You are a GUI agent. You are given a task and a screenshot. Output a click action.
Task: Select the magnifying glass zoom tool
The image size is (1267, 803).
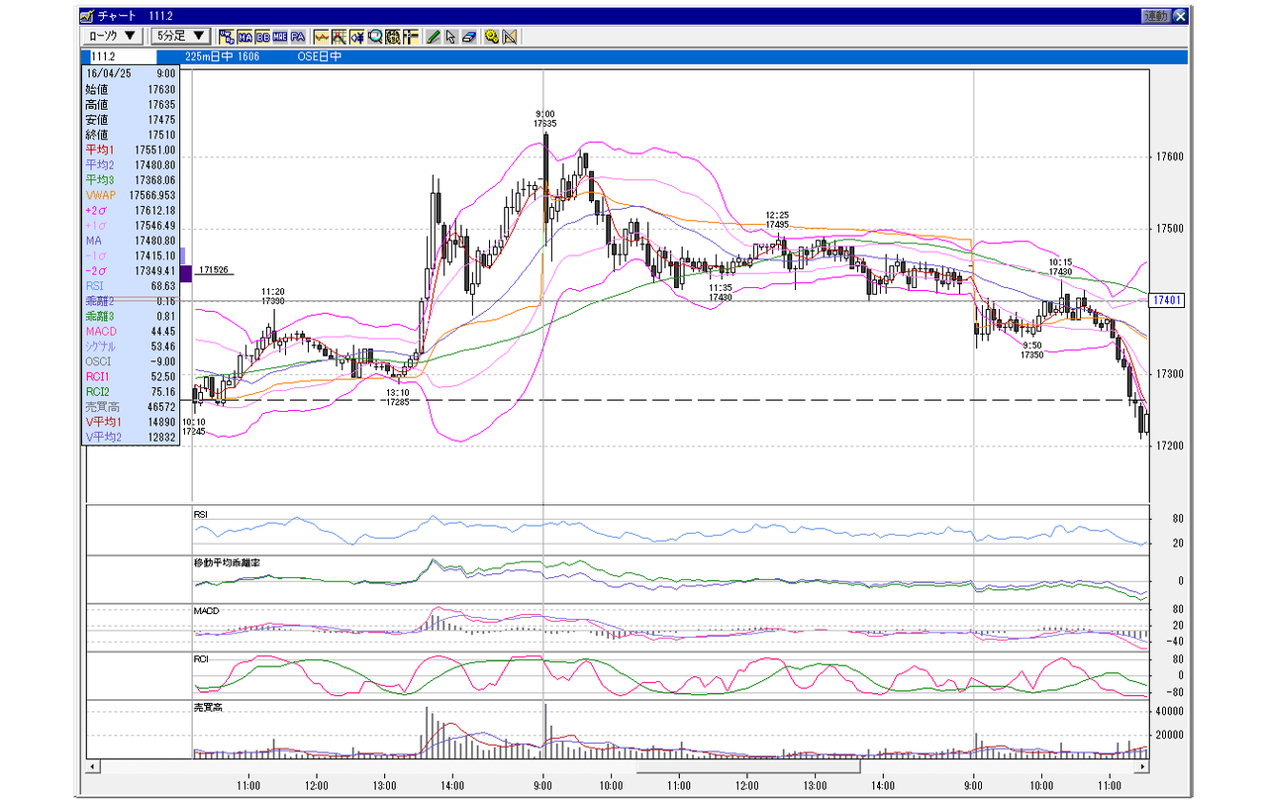tap(375, 37)
